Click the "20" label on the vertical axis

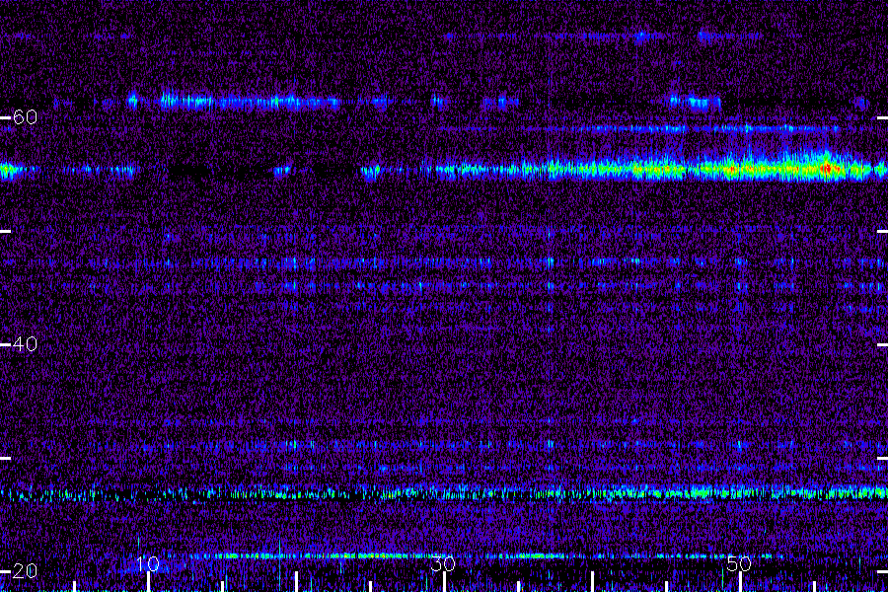click(x=25, y=570)
